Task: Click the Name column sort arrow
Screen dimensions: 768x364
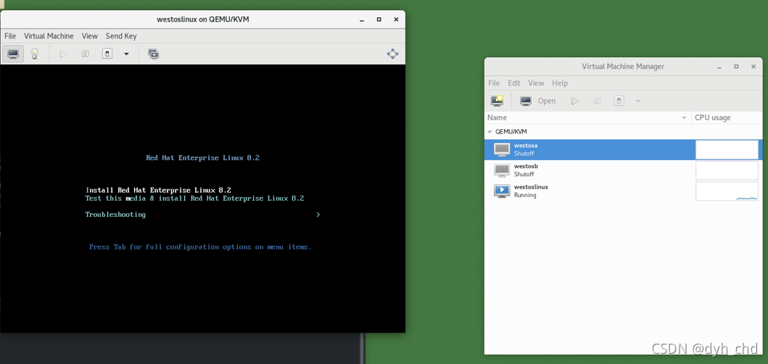Action: coord(685,118)
